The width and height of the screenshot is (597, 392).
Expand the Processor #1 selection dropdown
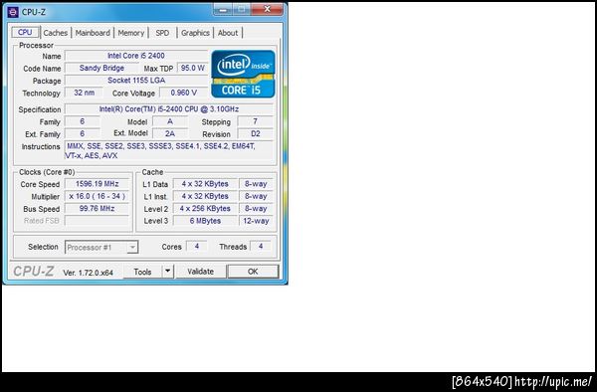[131, 248]
